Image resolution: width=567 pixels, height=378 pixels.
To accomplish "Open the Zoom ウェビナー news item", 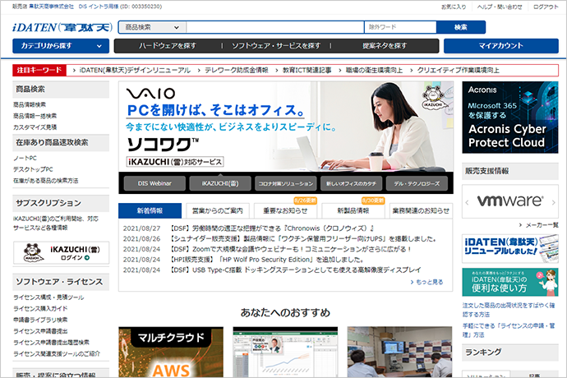I will click(x=291, y=249).
